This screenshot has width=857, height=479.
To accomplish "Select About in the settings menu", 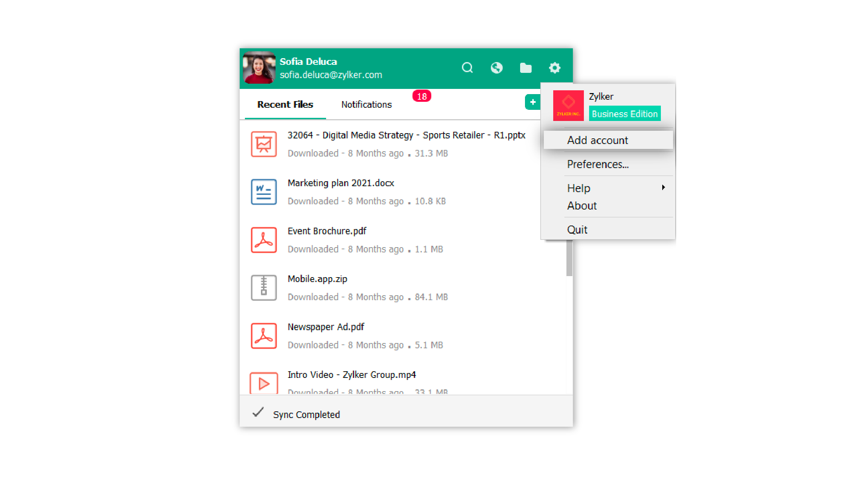I will pos(582,206).
